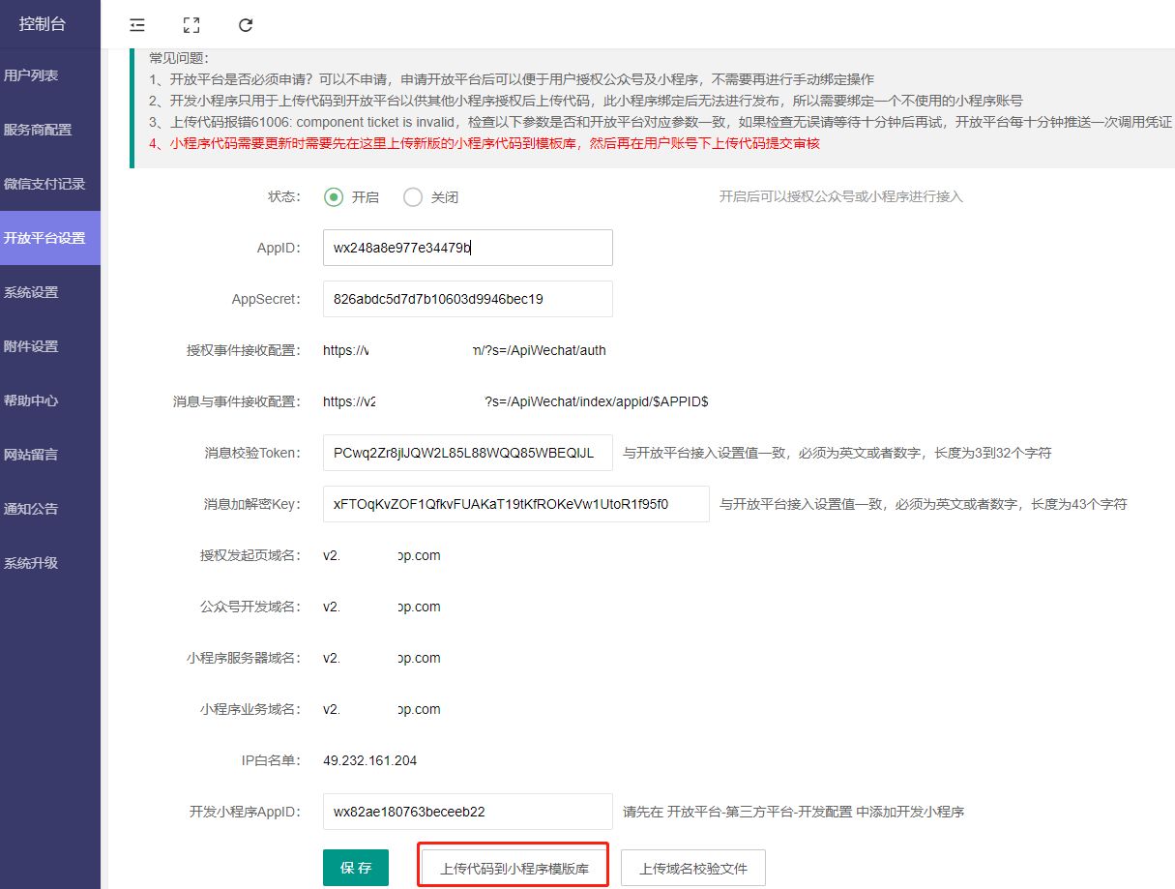Click the refresh page icon
This screenshot has height=889, width=1175.
click(246, 25)
